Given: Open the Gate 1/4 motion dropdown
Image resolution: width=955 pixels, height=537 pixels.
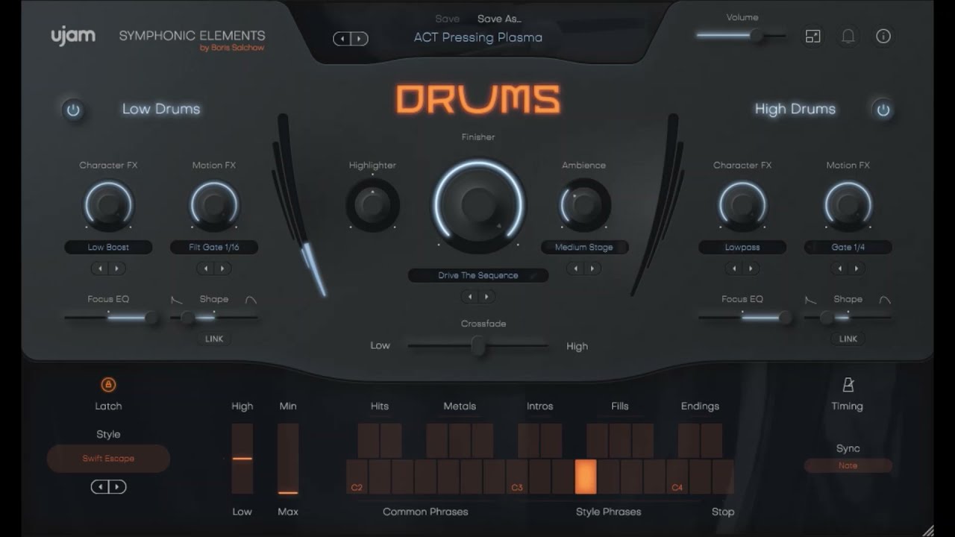Looking at the screenshot, I should 848,248.
